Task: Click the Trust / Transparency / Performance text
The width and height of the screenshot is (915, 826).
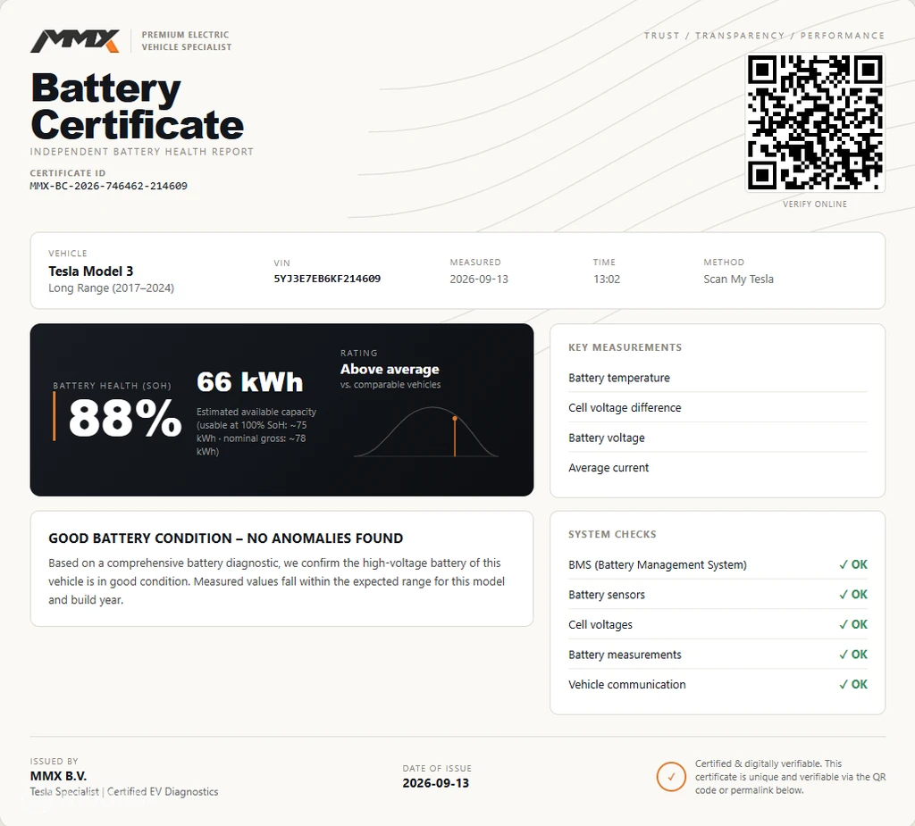Action: point(765,36)
